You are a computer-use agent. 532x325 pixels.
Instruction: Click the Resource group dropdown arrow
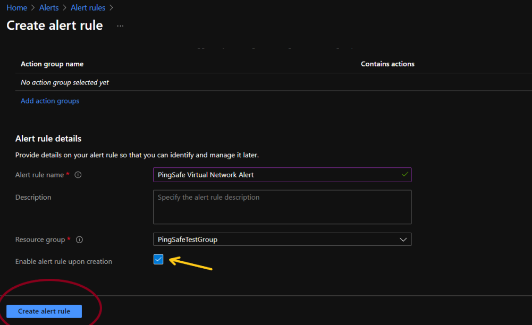(x=403, y=240)
